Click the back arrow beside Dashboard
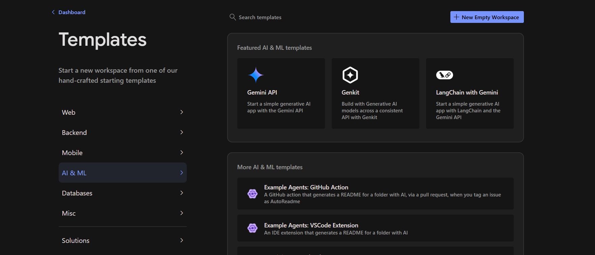The image size is (595, 255). pyautogui.click(x=53, y=12)
